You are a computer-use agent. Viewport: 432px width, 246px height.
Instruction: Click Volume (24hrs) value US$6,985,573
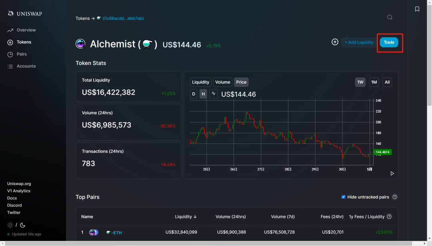click(106, 125)
